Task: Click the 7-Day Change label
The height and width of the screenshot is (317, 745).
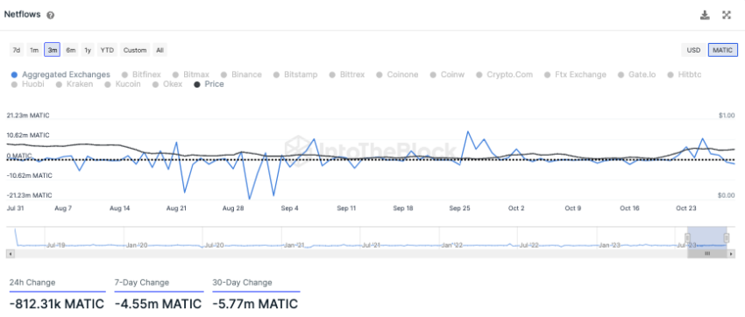Action: (142, 282)
